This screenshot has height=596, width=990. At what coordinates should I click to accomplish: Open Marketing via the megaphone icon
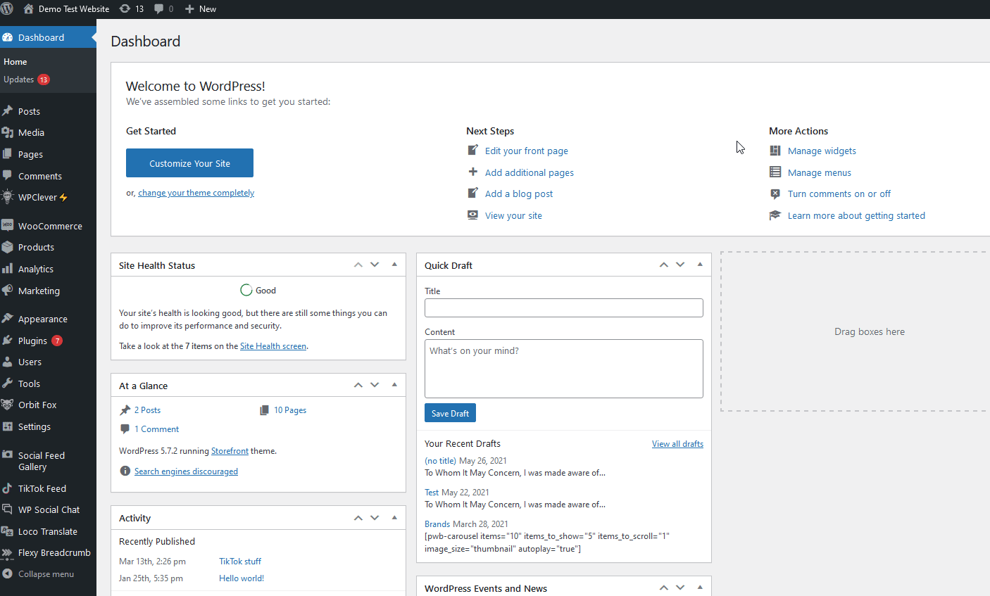11,291
